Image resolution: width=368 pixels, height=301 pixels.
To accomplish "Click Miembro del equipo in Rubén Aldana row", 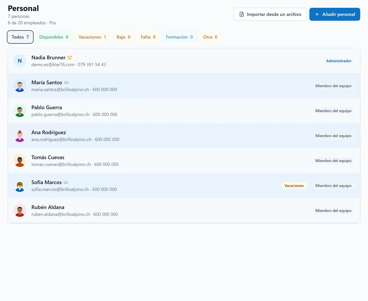I will pyautogui.click(x=333, y=211).
